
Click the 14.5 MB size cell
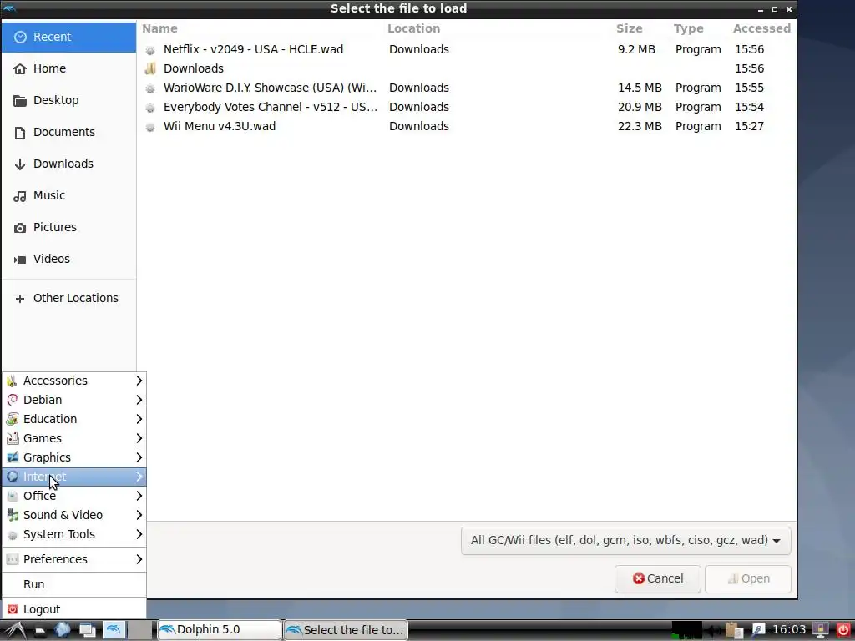pyautogui.click(x=640, y=88)
